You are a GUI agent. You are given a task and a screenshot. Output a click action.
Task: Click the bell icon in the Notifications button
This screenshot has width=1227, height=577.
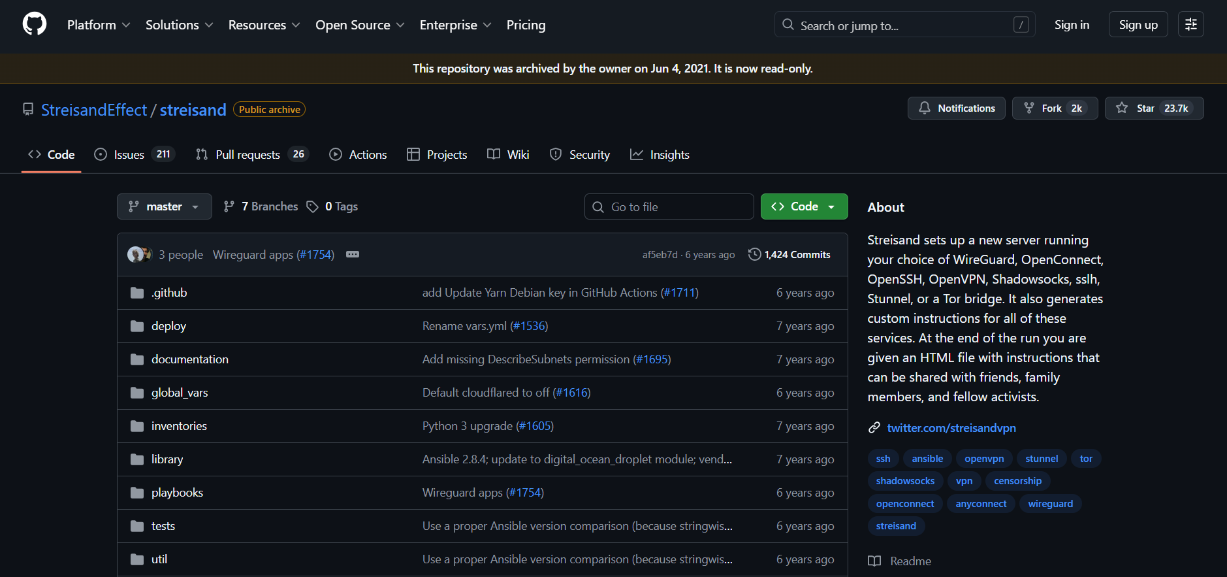click(925, 108)
